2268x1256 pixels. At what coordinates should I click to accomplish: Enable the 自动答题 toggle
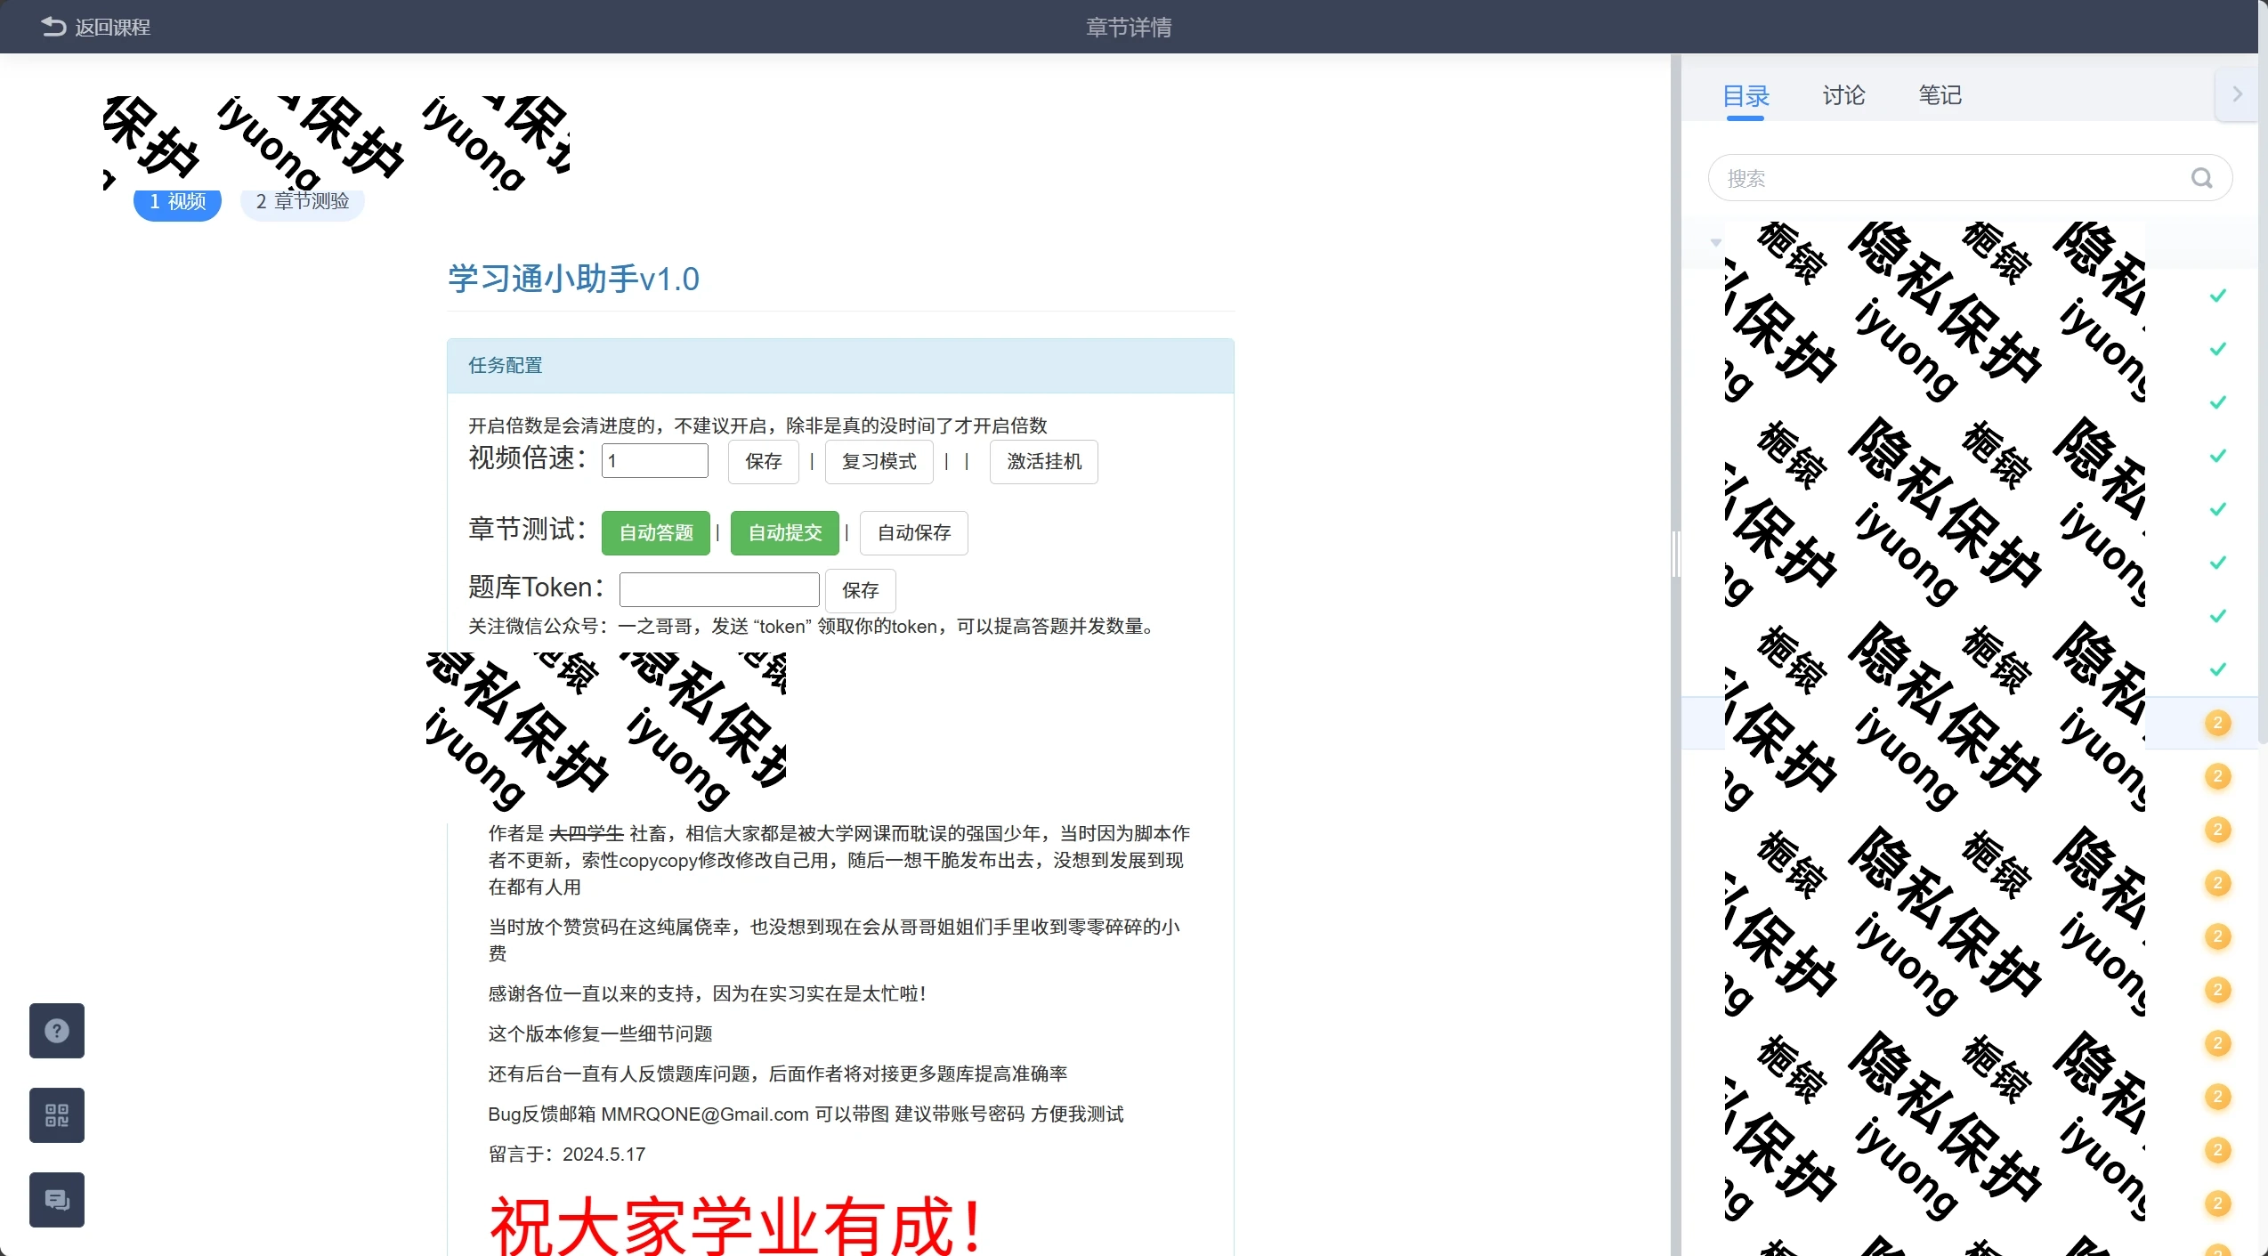pyautogui.click(x=656, y=532)
